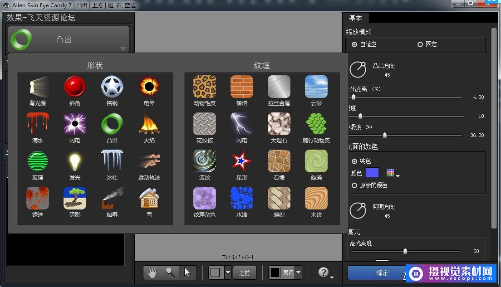
Task: Pick the 铬钢 chrome effect
Action: tap(112, 91)
